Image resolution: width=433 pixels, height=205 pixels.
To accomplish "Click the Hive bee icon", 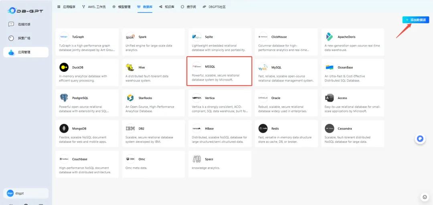I will point(130,67).
